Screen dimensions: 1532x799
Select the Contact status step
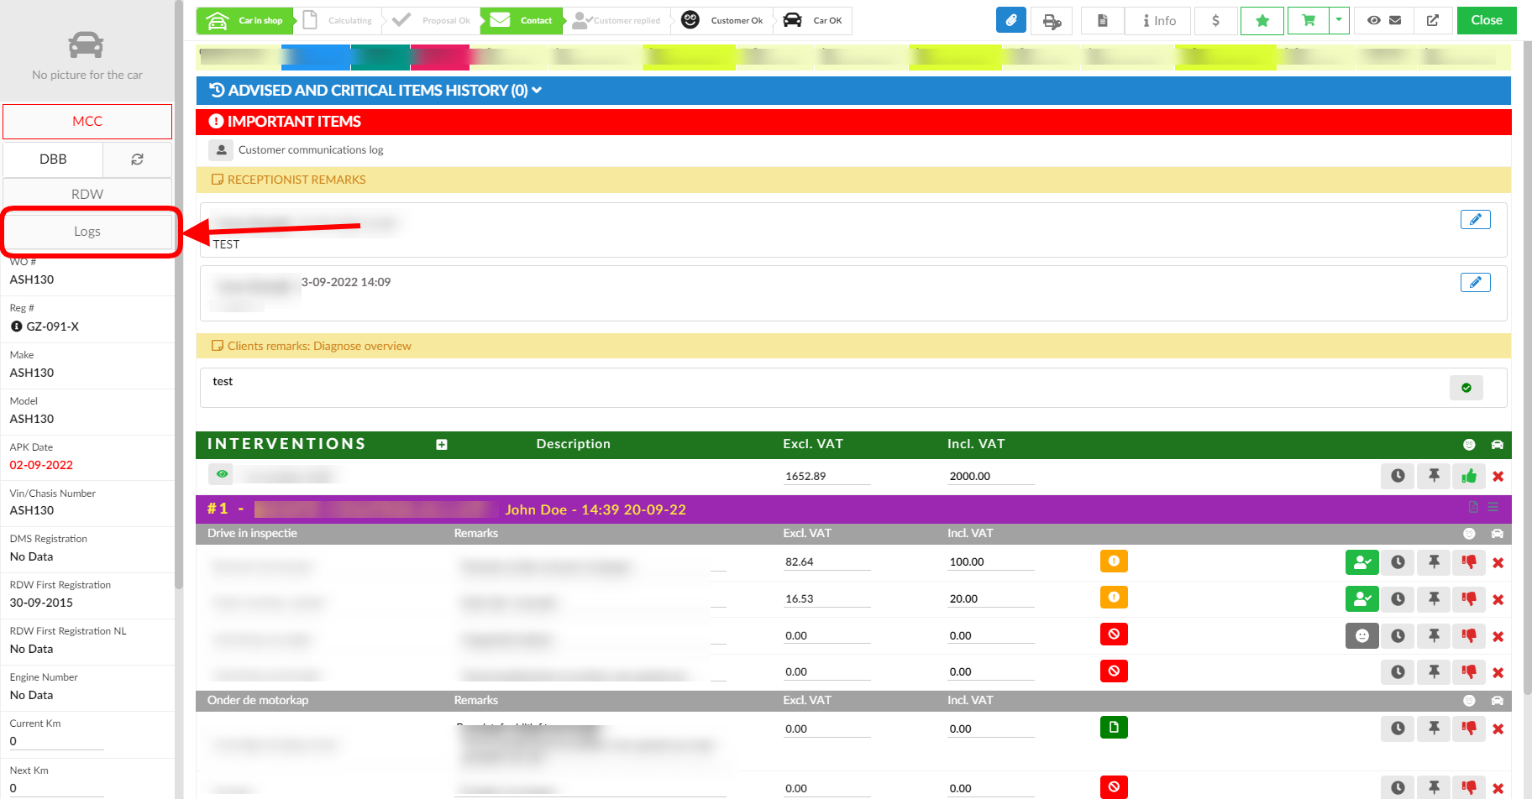point(522,21)
